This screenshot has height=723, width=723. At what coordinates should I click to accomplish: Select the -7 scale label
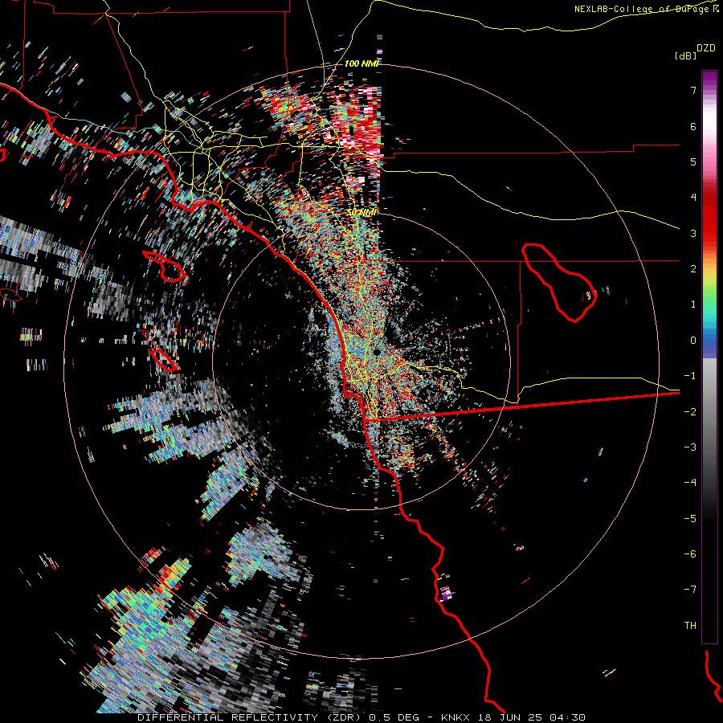(x=690, y=590)
